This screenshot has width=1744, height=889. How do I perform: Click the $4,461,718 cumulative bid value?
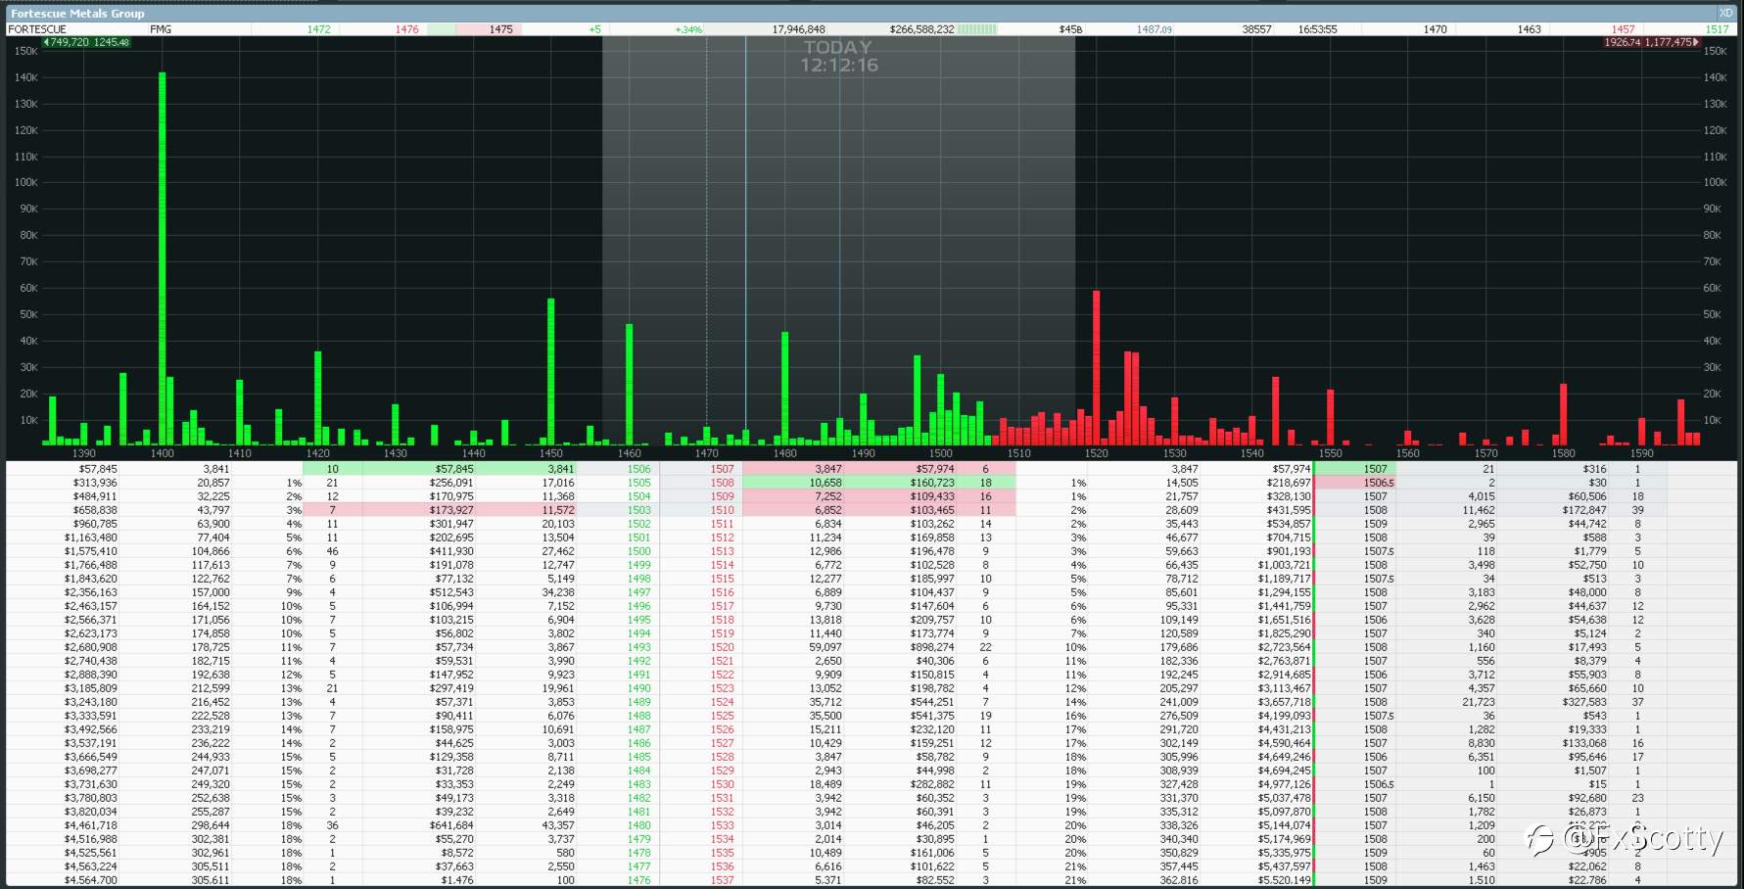90,825
